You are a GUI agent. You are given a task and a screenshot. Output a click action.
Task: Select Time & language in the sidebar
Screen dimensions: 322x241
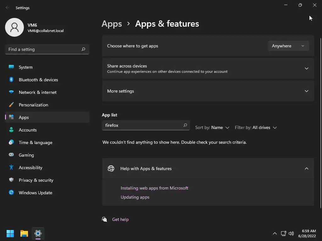[x=36, y=142]
